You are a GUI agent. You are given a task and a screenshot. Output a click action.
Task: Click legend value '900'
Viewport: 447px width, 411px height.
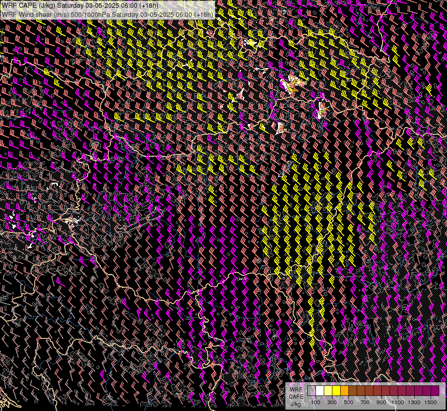coord(381,402)
